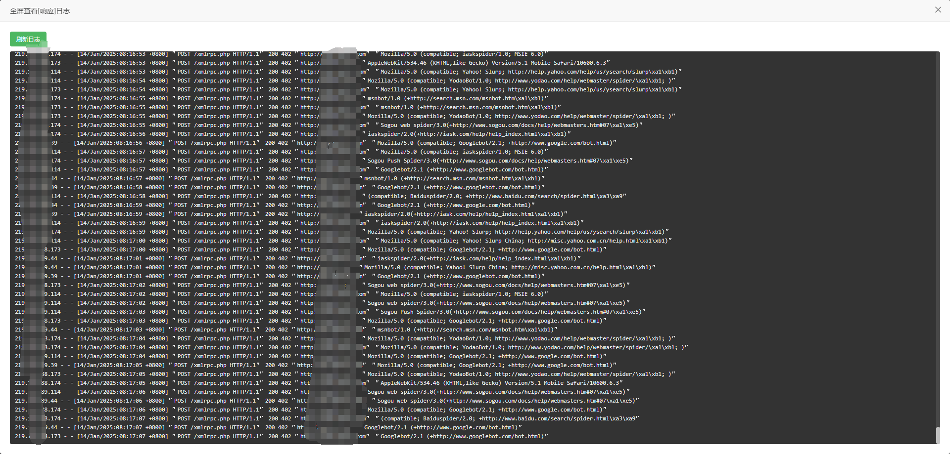The width and height of the screenshot is (950, 454).
Task: Select the 08:17:03 msnbot/1.0 log line
Action: click(x=286, y=330)
